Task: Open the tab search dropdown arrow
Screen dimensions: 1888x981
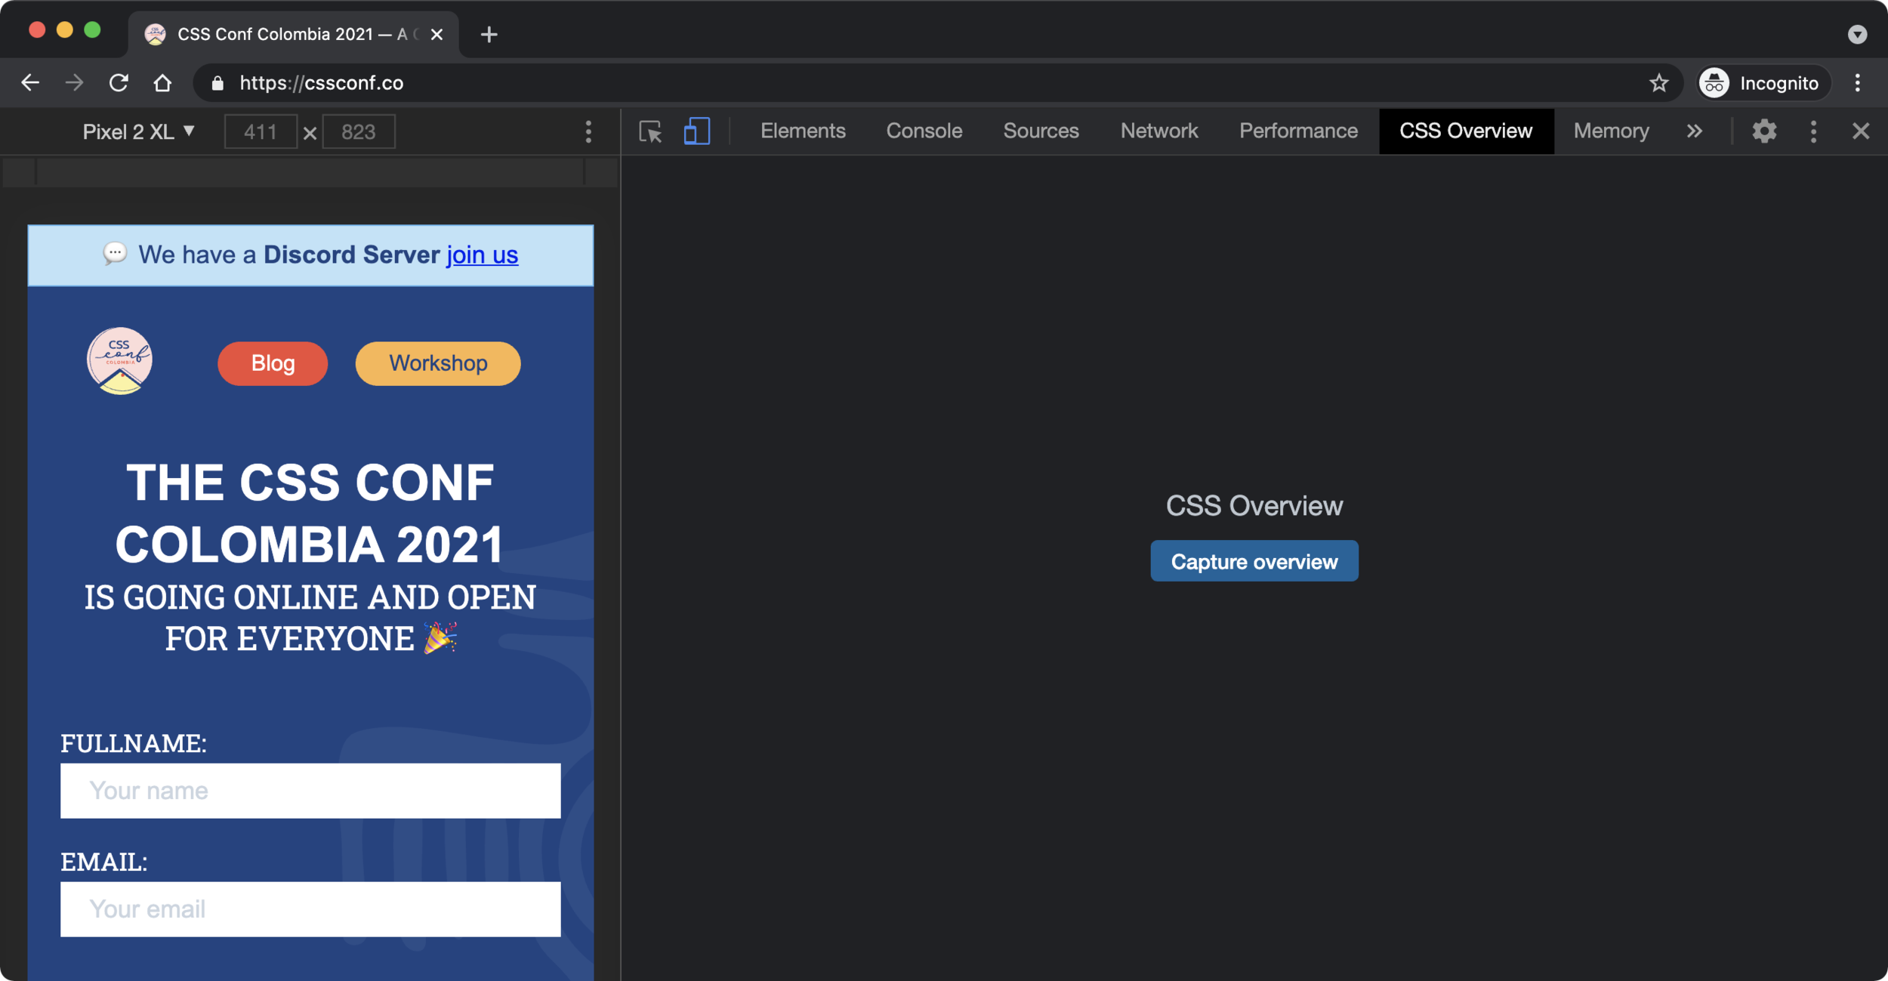Action: 1857,35
